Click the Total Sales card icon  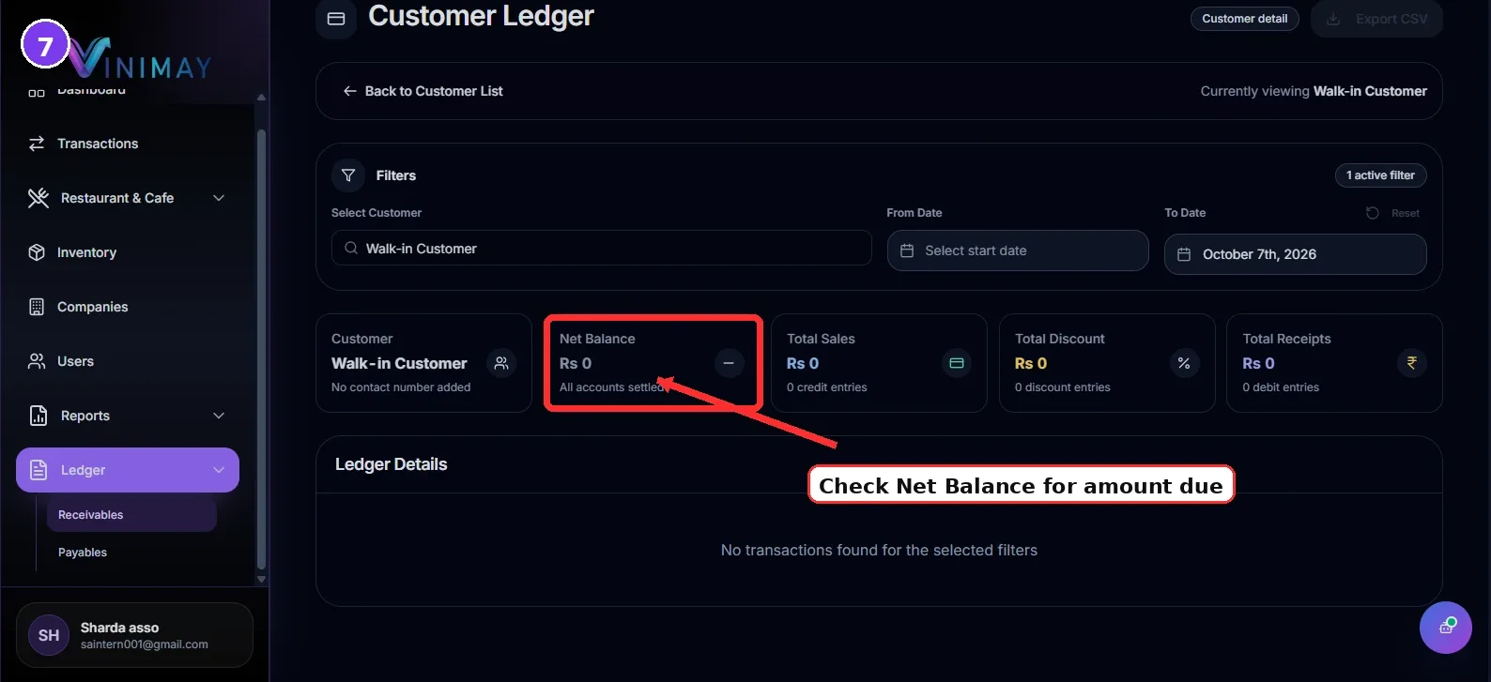click(957, 363)
